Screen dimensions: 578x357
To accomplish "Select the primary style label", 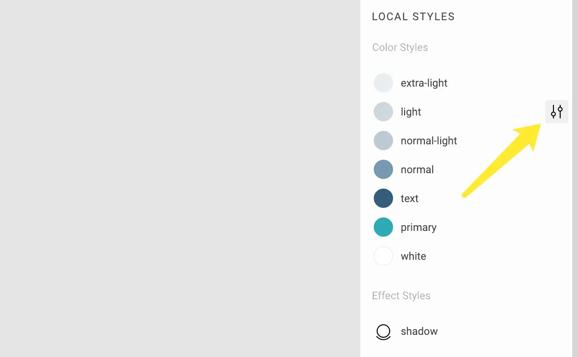I will [x=419, y=228].
